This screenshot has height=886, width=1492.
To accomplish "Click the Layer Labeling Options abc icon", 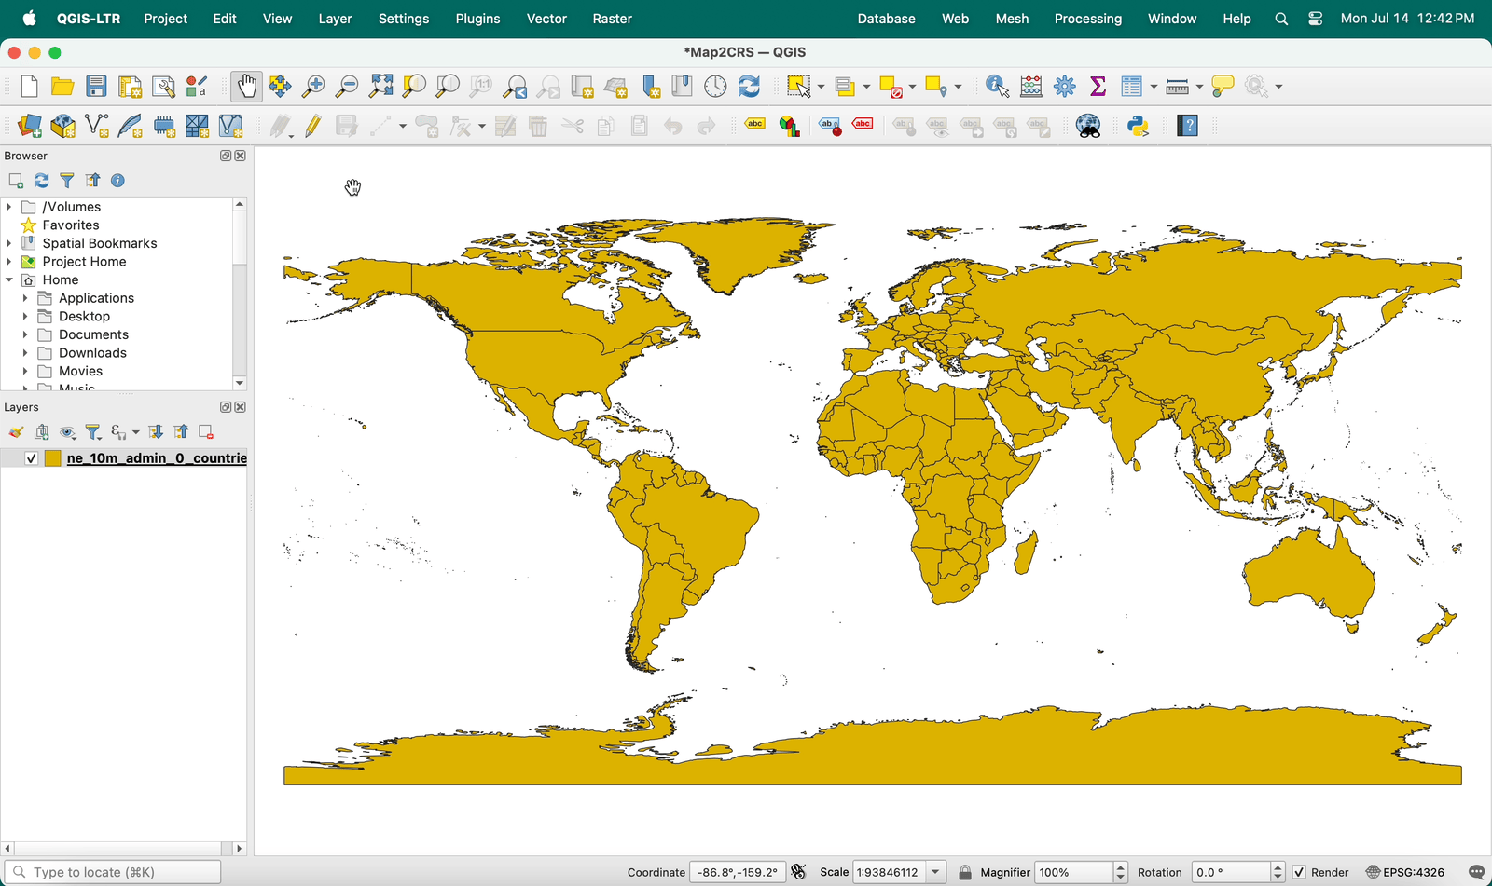I will pos(755,125).
